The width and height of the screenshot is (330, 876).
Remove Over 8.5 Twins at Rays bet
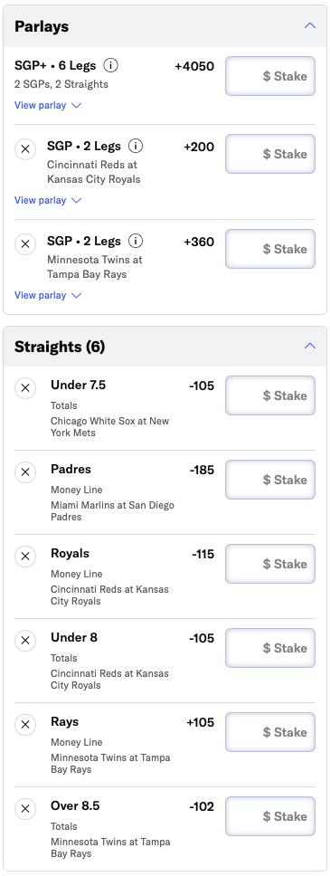tap(25, 808)
